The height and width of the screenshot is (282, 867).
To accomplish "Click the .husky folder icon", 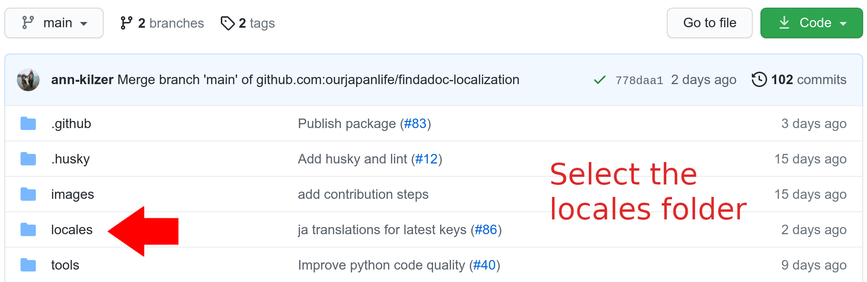I will [28, 159].
